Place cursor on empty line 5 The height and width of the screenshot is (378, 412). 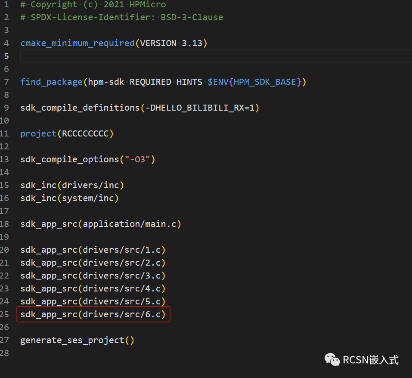172,56
